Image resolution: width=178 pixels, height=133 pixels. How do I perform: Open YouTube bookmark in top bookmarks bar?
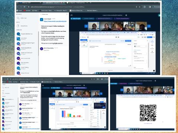[27, 11]
